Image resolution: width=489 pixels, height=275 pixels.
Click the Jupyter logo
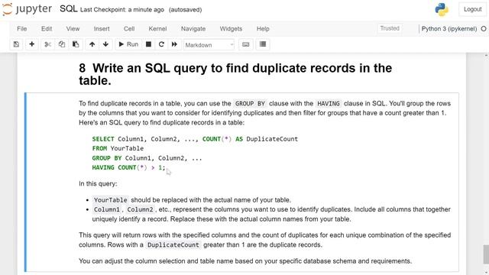(28, 9)
